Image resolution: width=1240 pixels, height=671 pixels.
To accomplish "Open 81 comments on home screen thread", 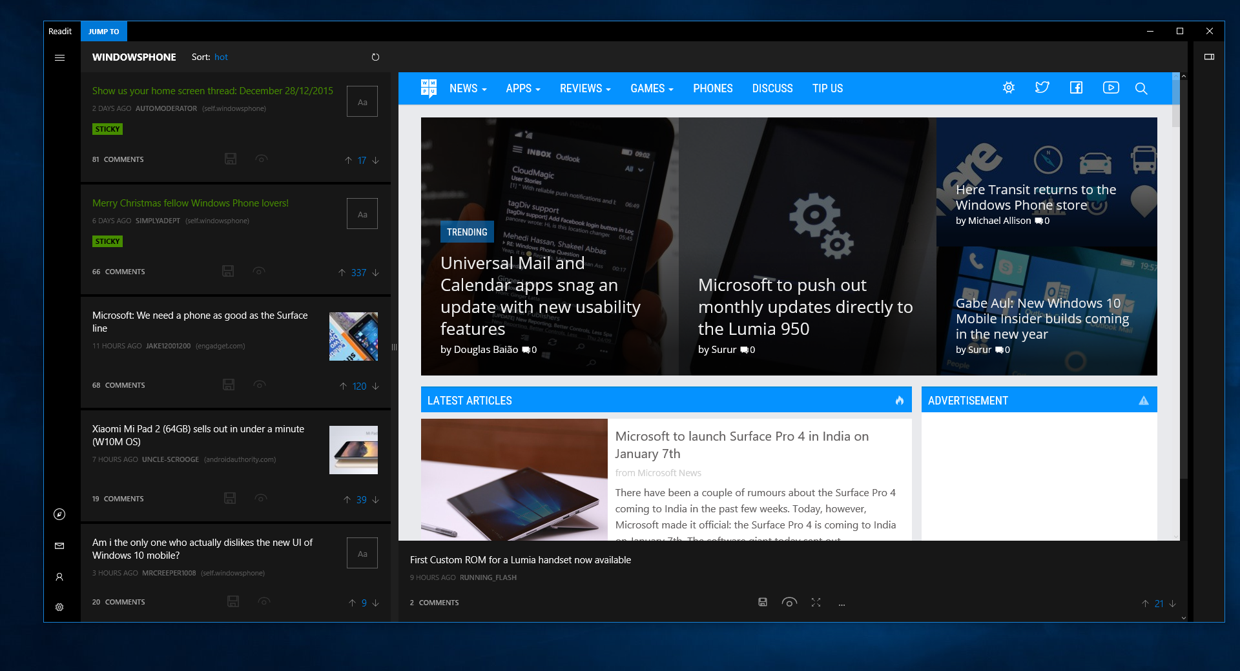I will click(x=118, y=159).
